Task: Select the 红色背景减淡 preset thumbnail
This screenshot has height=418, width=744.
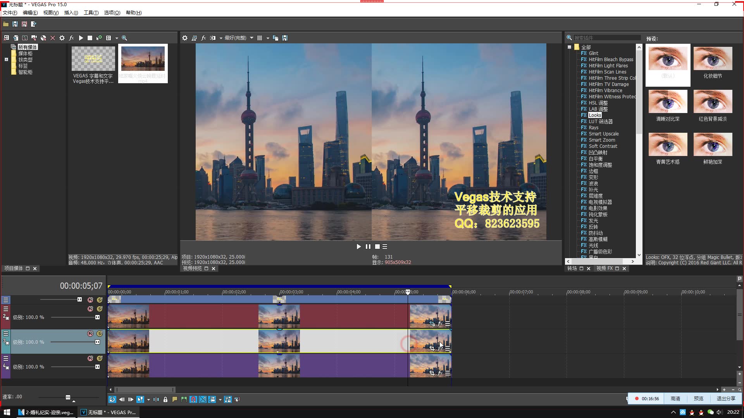Action: tap(713, 102)
